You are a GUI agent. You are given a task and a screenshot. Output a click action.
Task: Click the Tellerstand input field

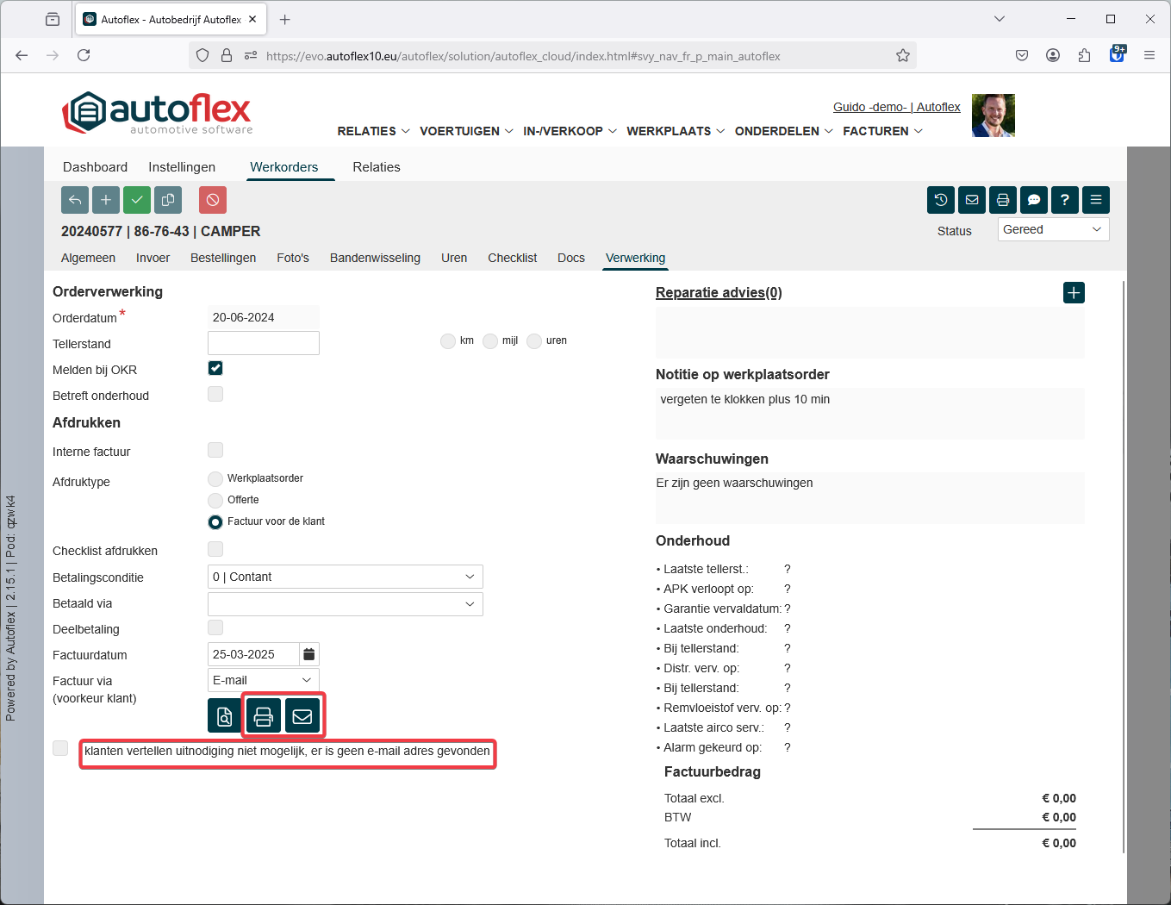point(264,343)
